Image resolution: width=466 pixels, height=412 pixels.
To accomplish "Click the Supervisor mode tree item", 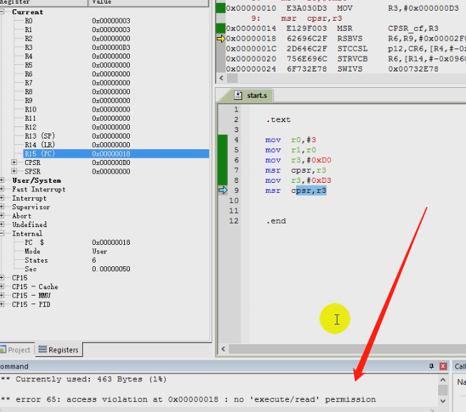I will (31, 207).
